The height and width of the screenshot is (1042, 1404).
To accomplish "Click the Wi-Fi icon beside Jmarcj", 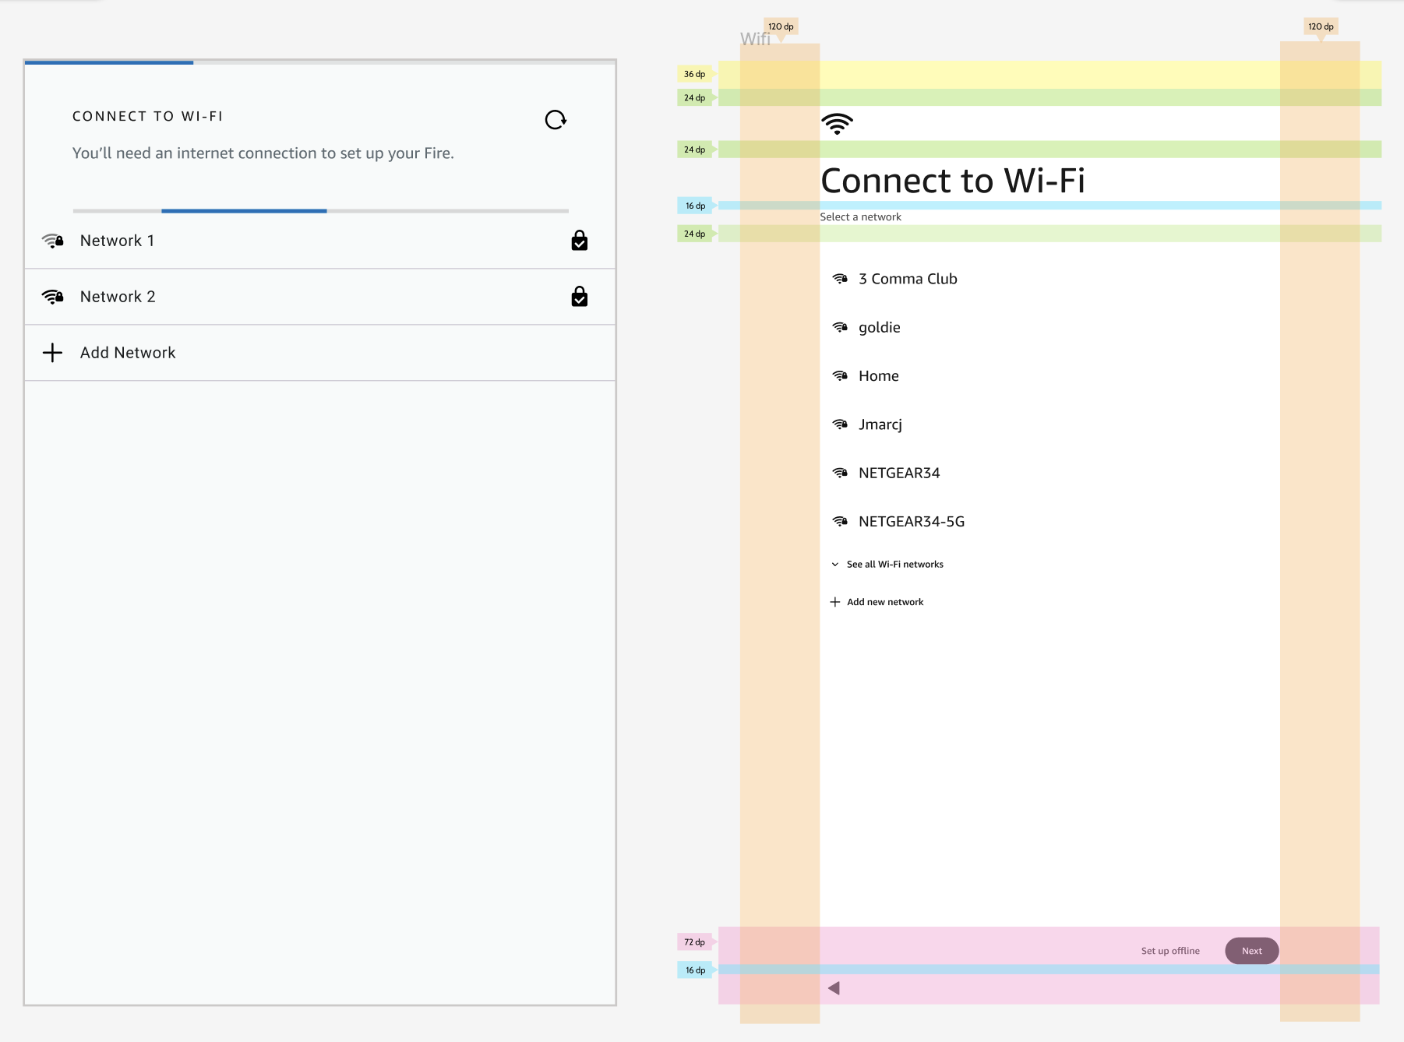I will pos(840,424).
